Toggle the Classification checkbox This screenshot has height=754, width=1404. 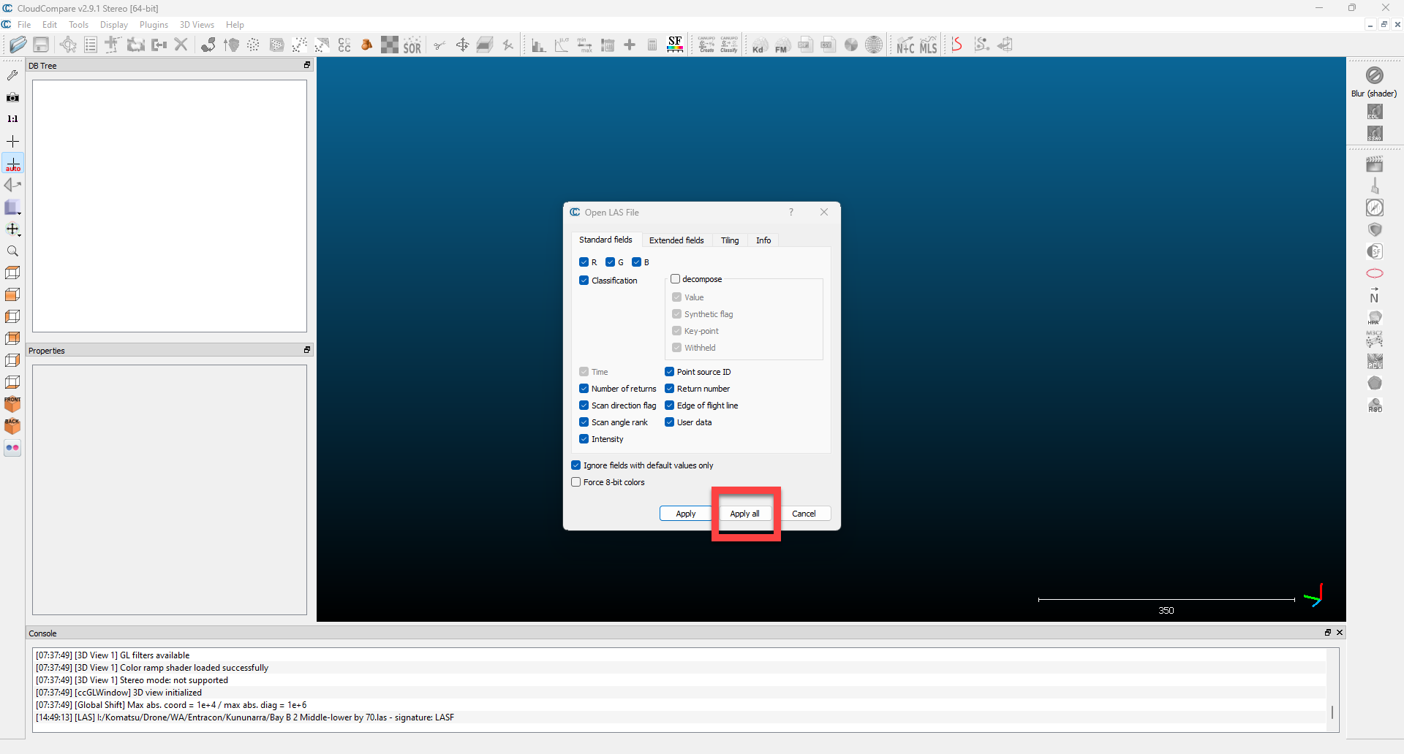click(x=584, y=281)
